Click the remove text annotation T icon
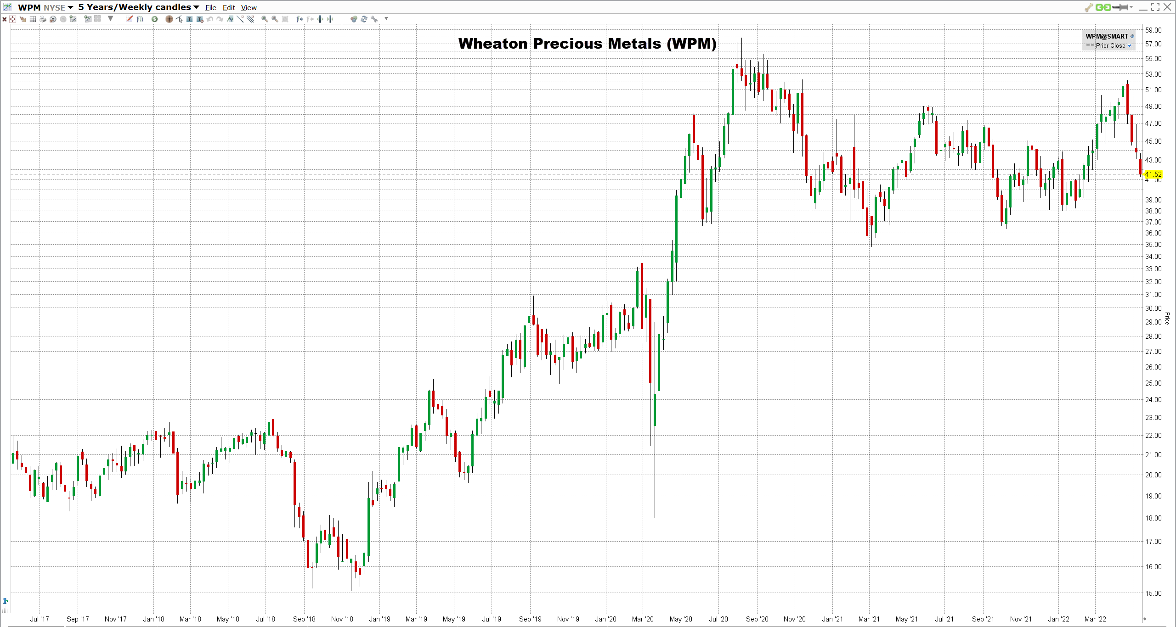This screenshot has height=627, width=1176. tap(200, 19)
